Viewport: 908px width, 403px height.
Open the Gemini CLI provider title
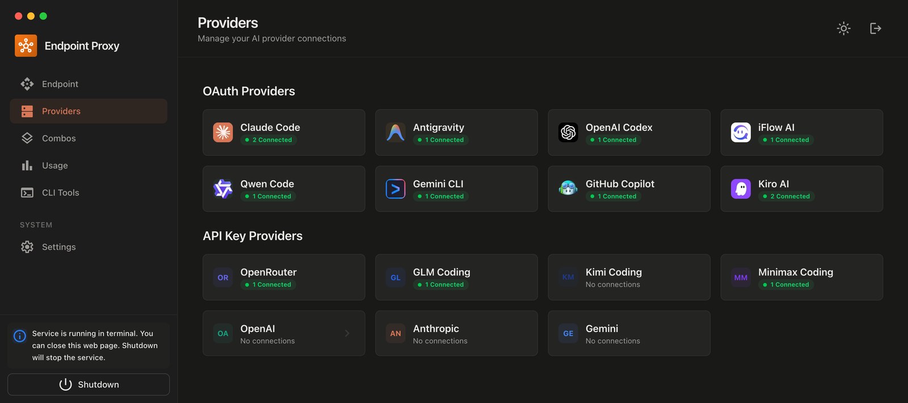438,184
